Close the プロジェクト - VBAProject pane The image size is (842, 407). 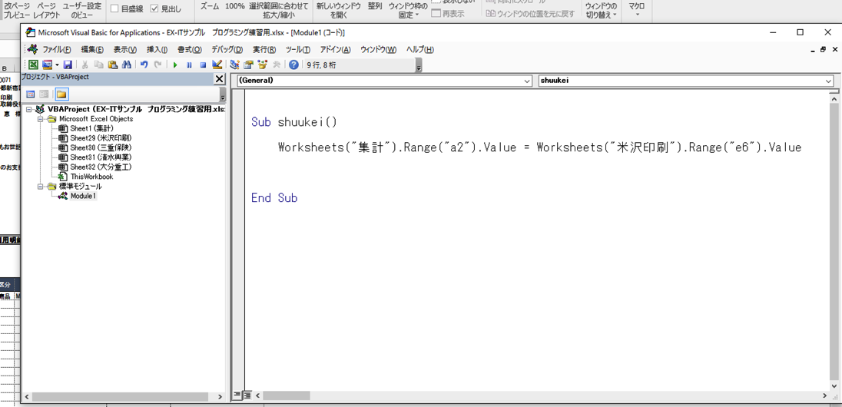219,79
